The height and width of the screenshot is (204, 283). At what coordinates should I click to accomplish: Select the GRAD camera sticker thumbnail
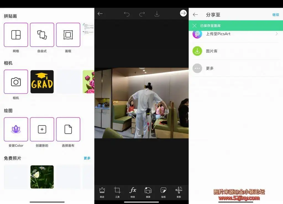click(42, 82)
